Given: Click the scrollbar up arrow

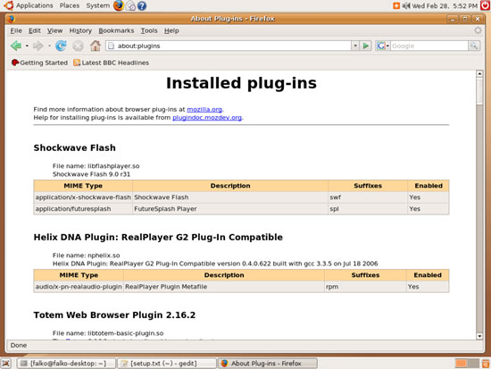Looking at the screenshot, I should (479, 74).
